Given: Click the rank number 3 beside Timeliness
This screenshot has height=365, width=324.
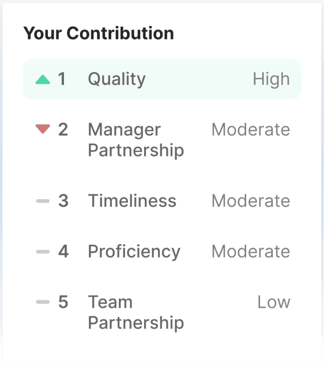Looking at the screenshot, I should (63, 200).
